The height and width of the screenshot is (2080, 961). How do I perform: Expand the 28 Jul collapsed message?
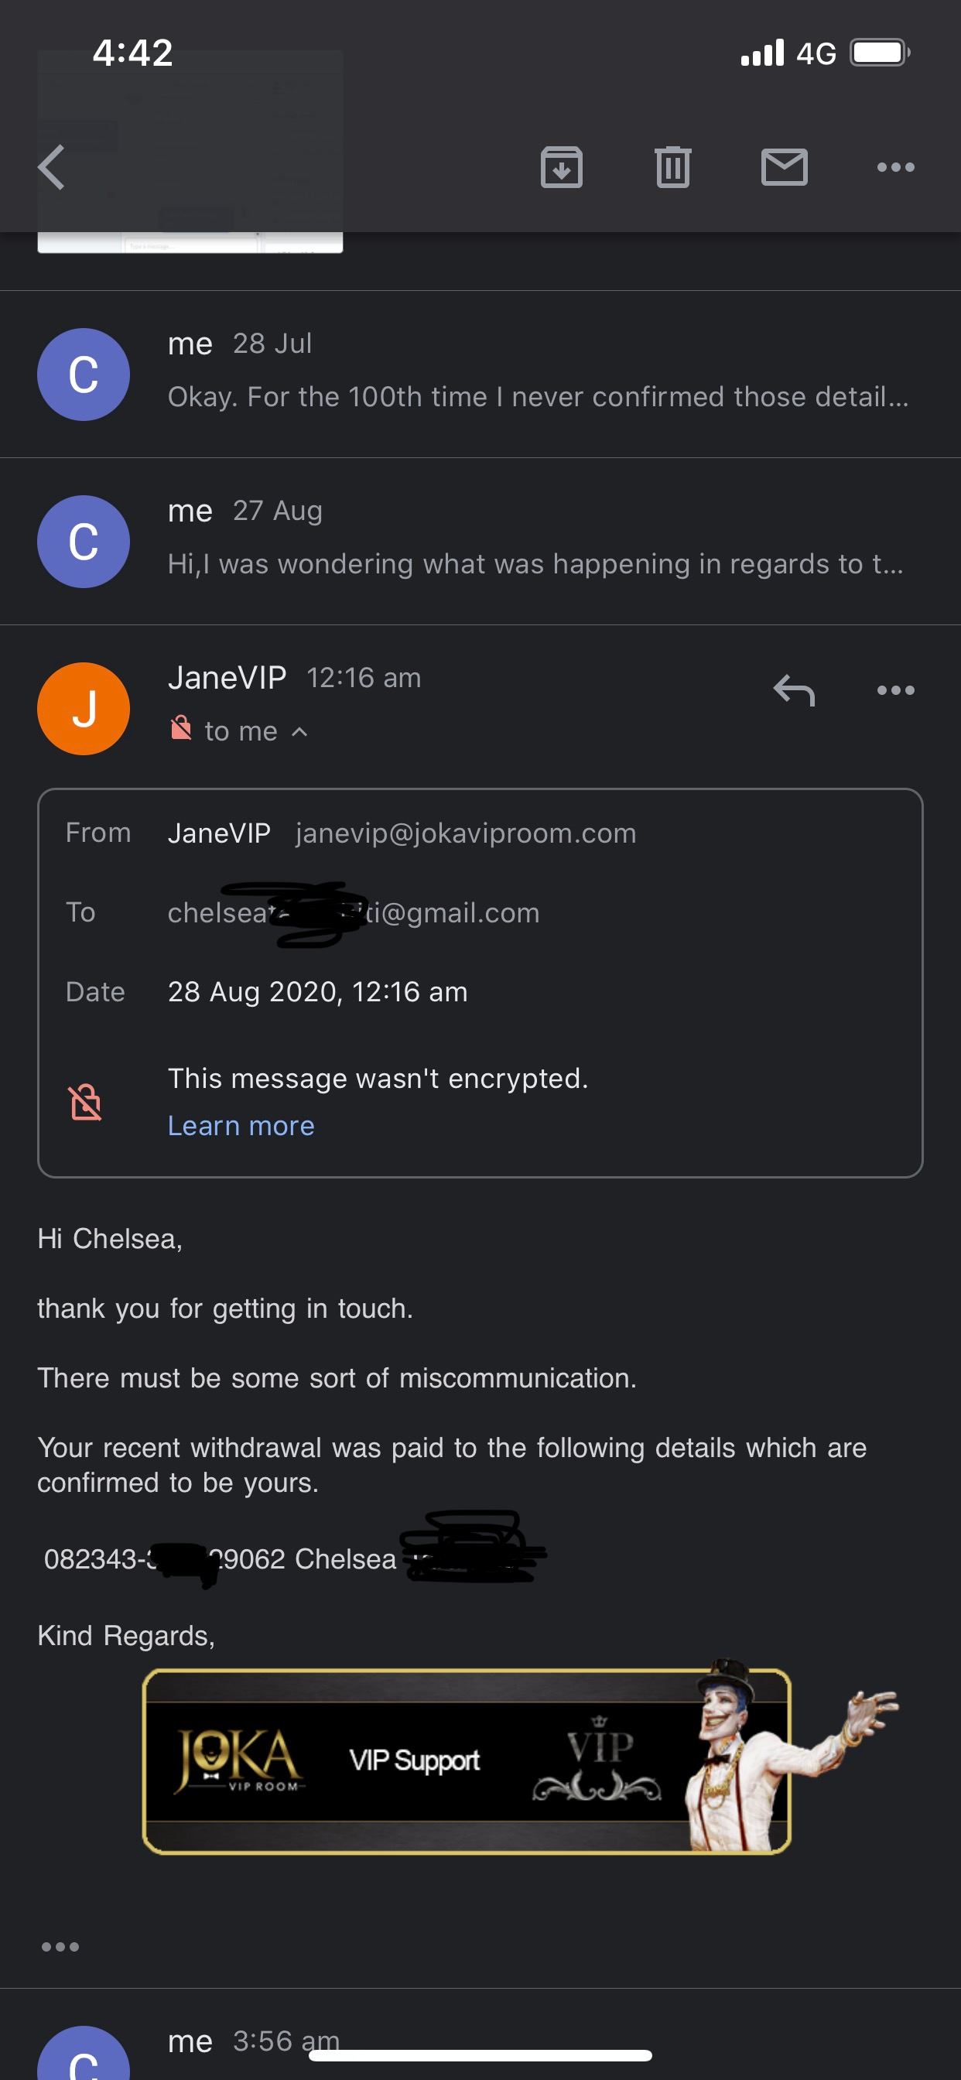pos(537,375)
